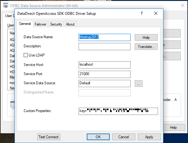The image size is (188, 143).
Task: Focus the Service Port field showing 21000
Action: pyautogui.click(x=104, y=74)
